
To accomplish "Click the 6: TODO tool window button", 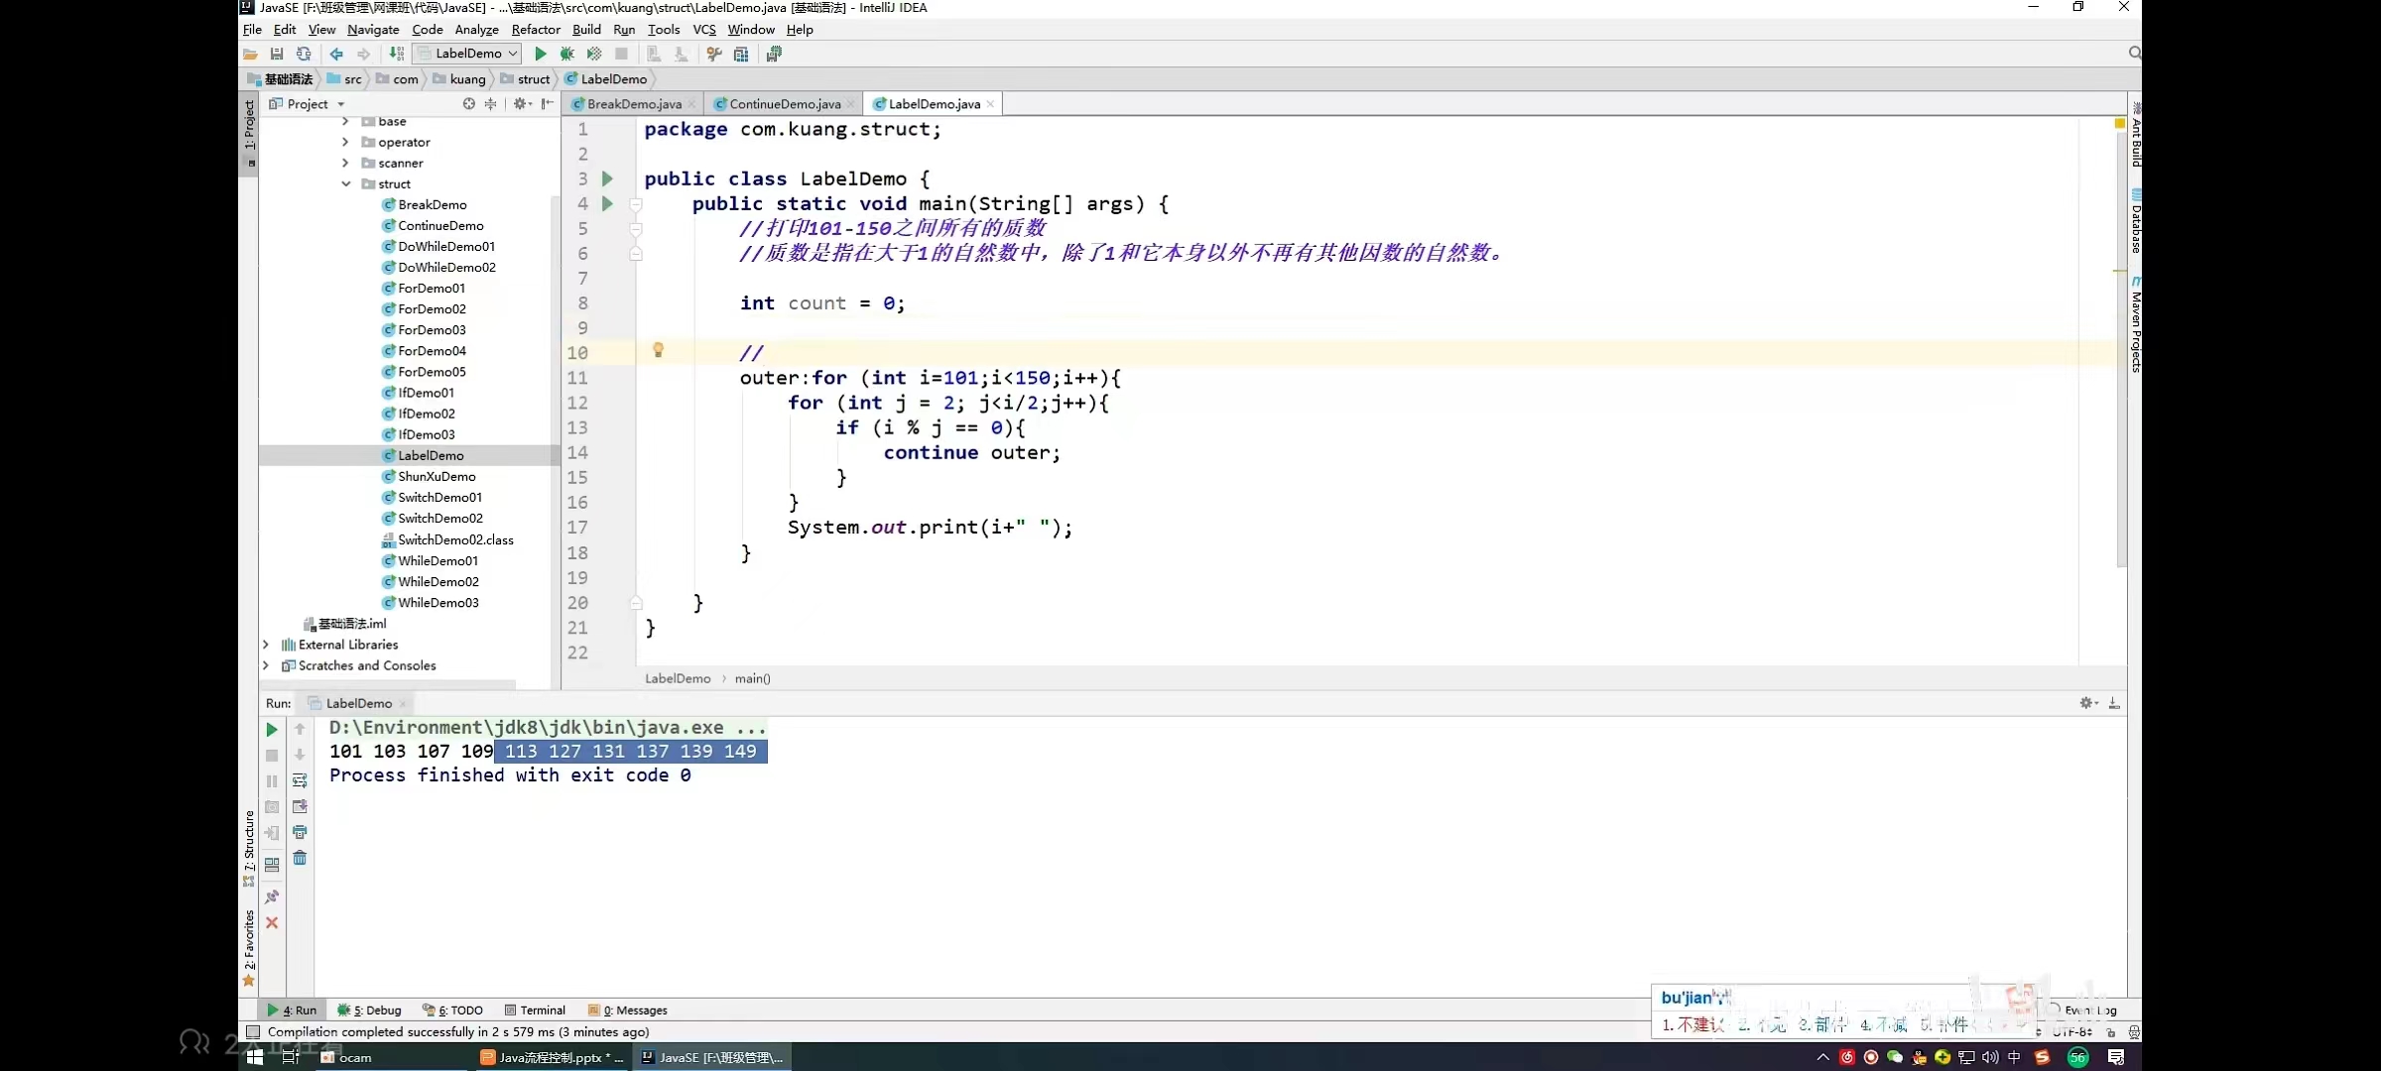I will click(453, 1011).
